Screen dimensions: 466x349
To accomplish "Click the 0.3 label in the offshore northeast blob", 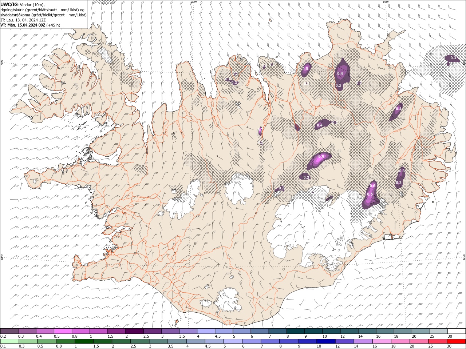I will (x=453, y=58).
